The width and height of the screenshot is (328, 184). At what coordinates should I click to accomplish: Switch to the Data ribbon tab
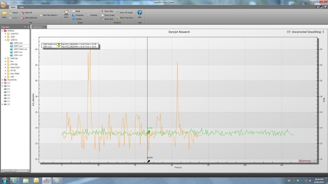[21, 7]
